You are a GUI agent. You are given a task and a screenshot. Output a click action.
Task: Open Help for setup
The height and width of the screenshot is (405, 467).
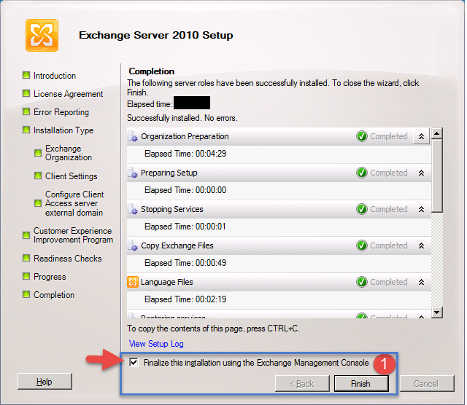45,381
